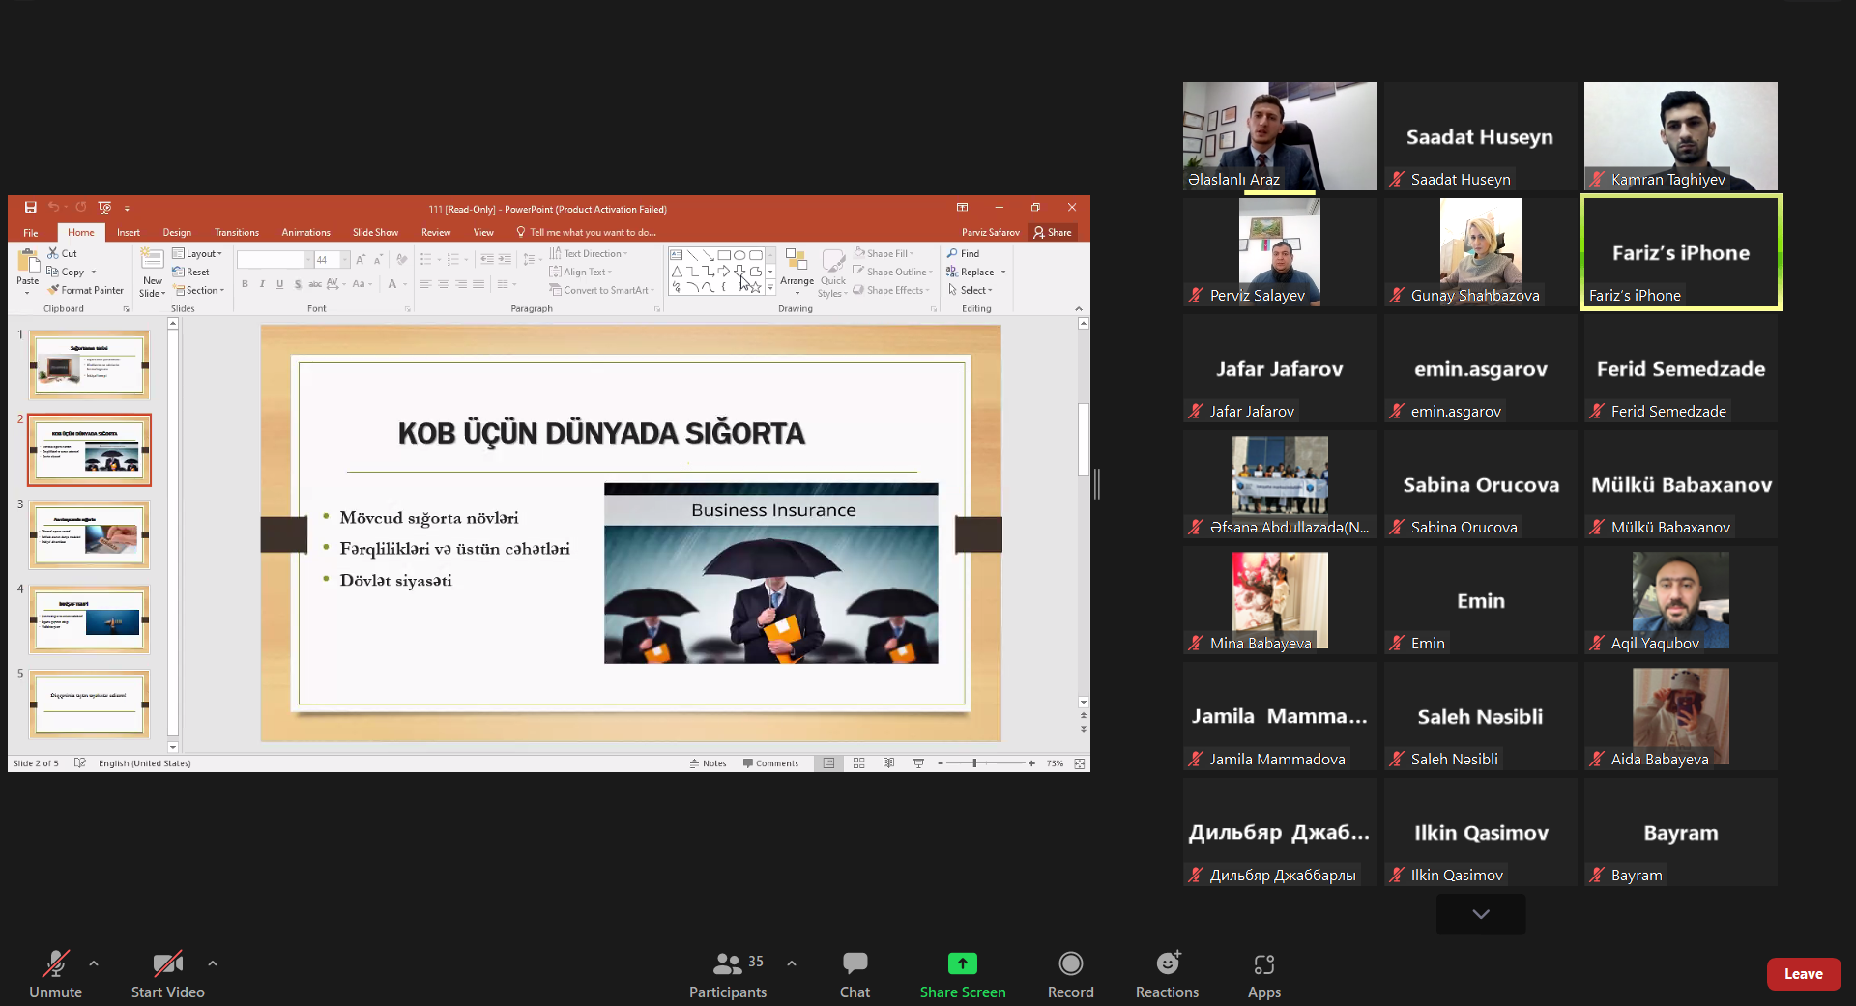Open the Layout dropdown
Screen dimensions: 1856x1006
(198, 254)
